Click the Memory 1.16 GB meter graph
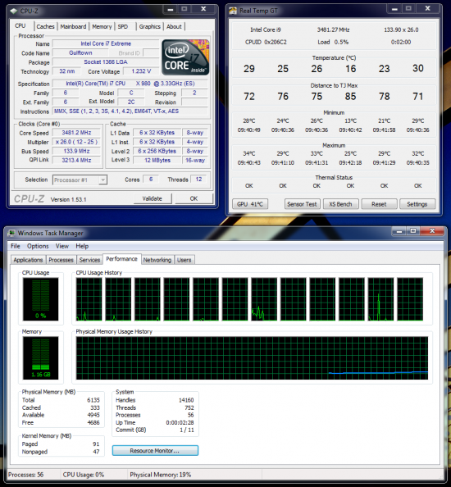Viewport: 451px width, 487px height. point(40,358)
